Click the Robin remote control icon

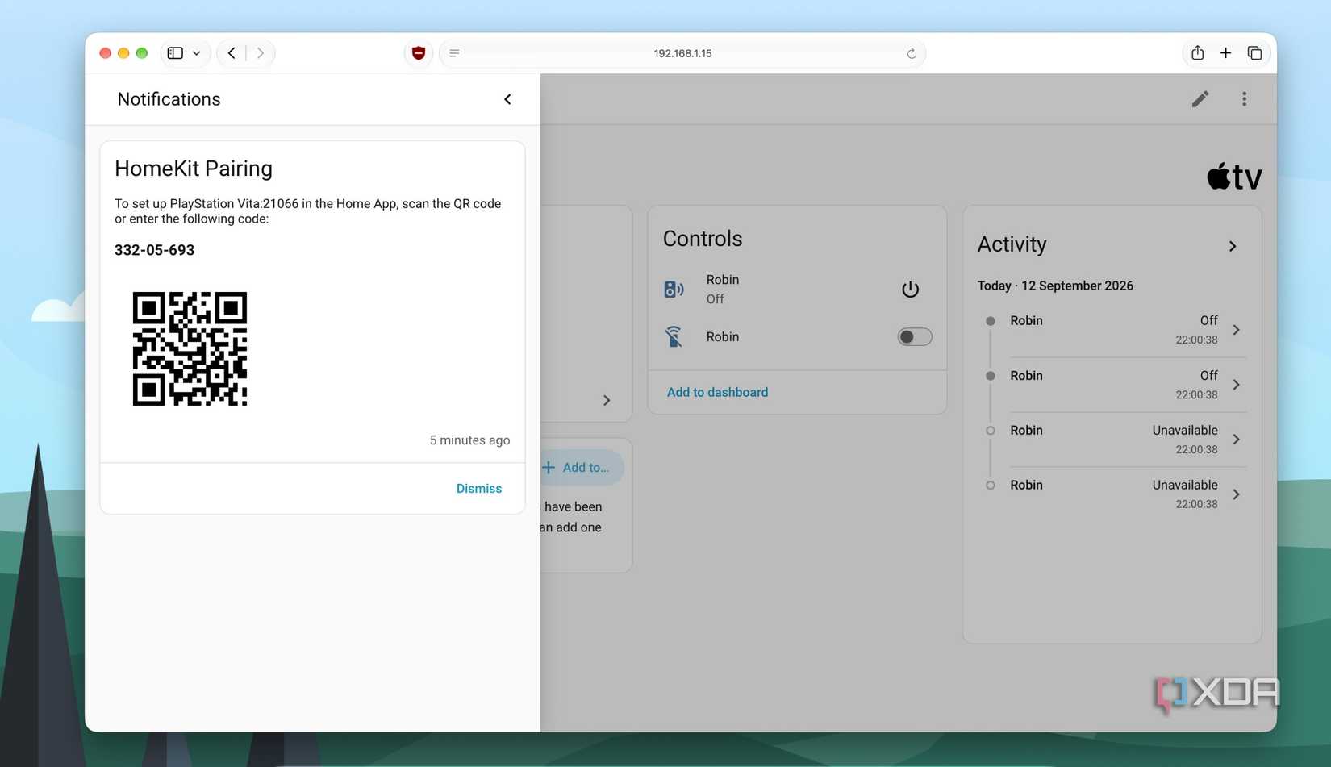coord(674,337)
